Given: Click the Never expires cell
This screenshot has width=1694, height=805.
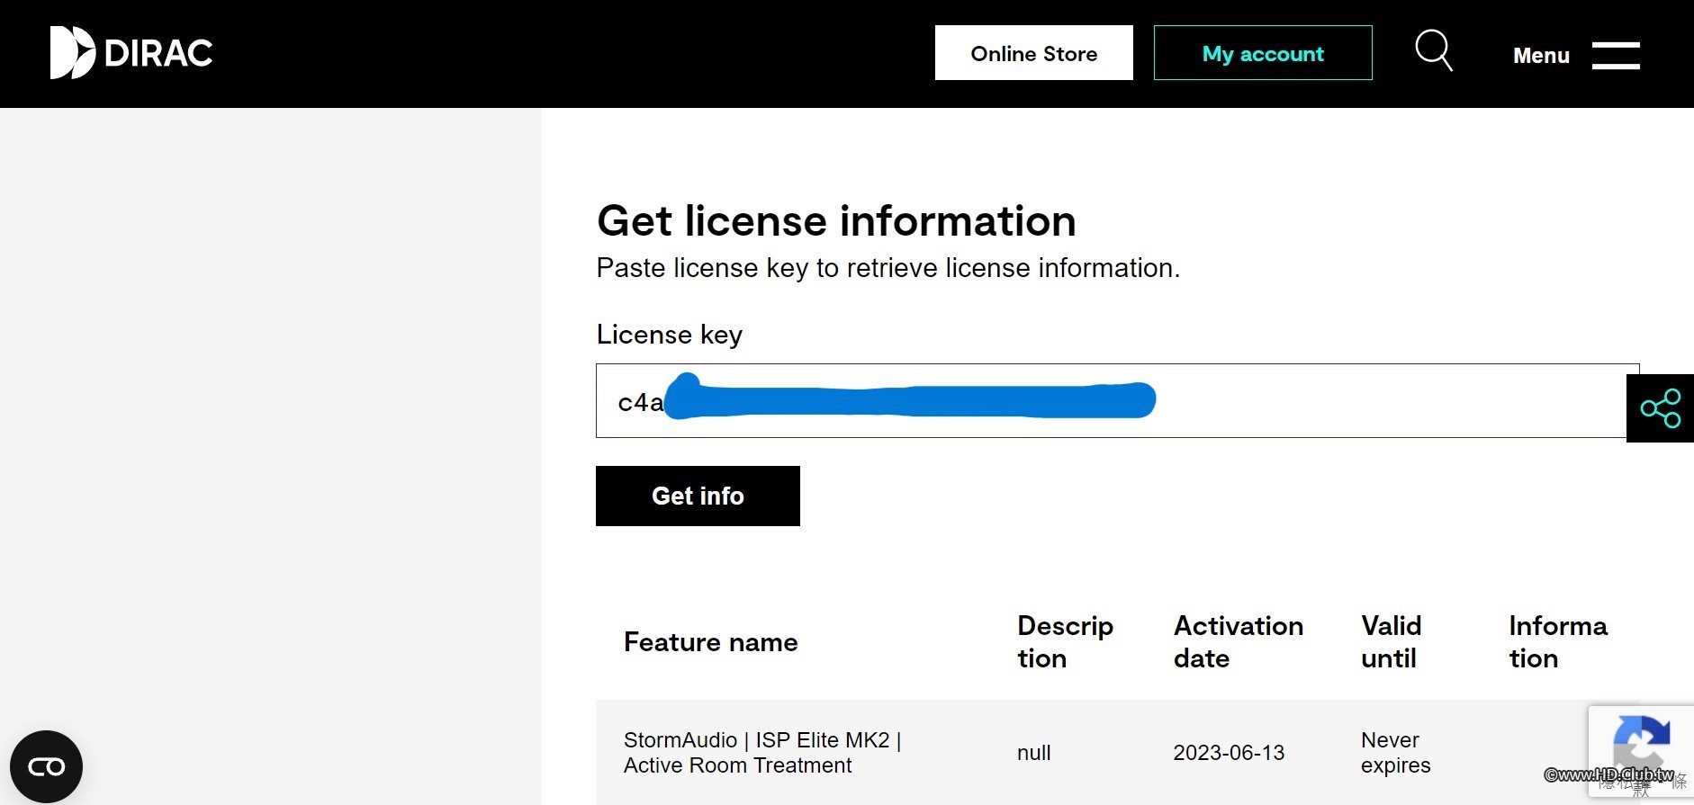Looking at the screenshot, I should [x=1395, y=753].
